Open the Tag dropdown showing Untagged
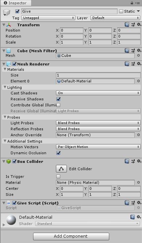142x243 pixels. point(48,18)
